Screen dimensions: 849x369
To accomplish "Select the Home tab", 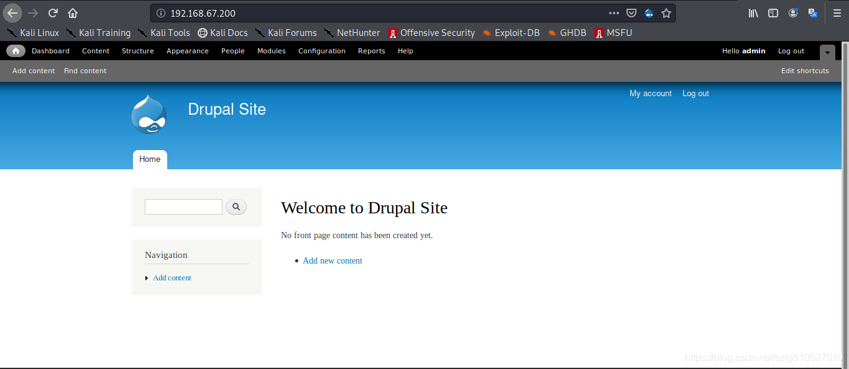I will (x=150, y=159).
